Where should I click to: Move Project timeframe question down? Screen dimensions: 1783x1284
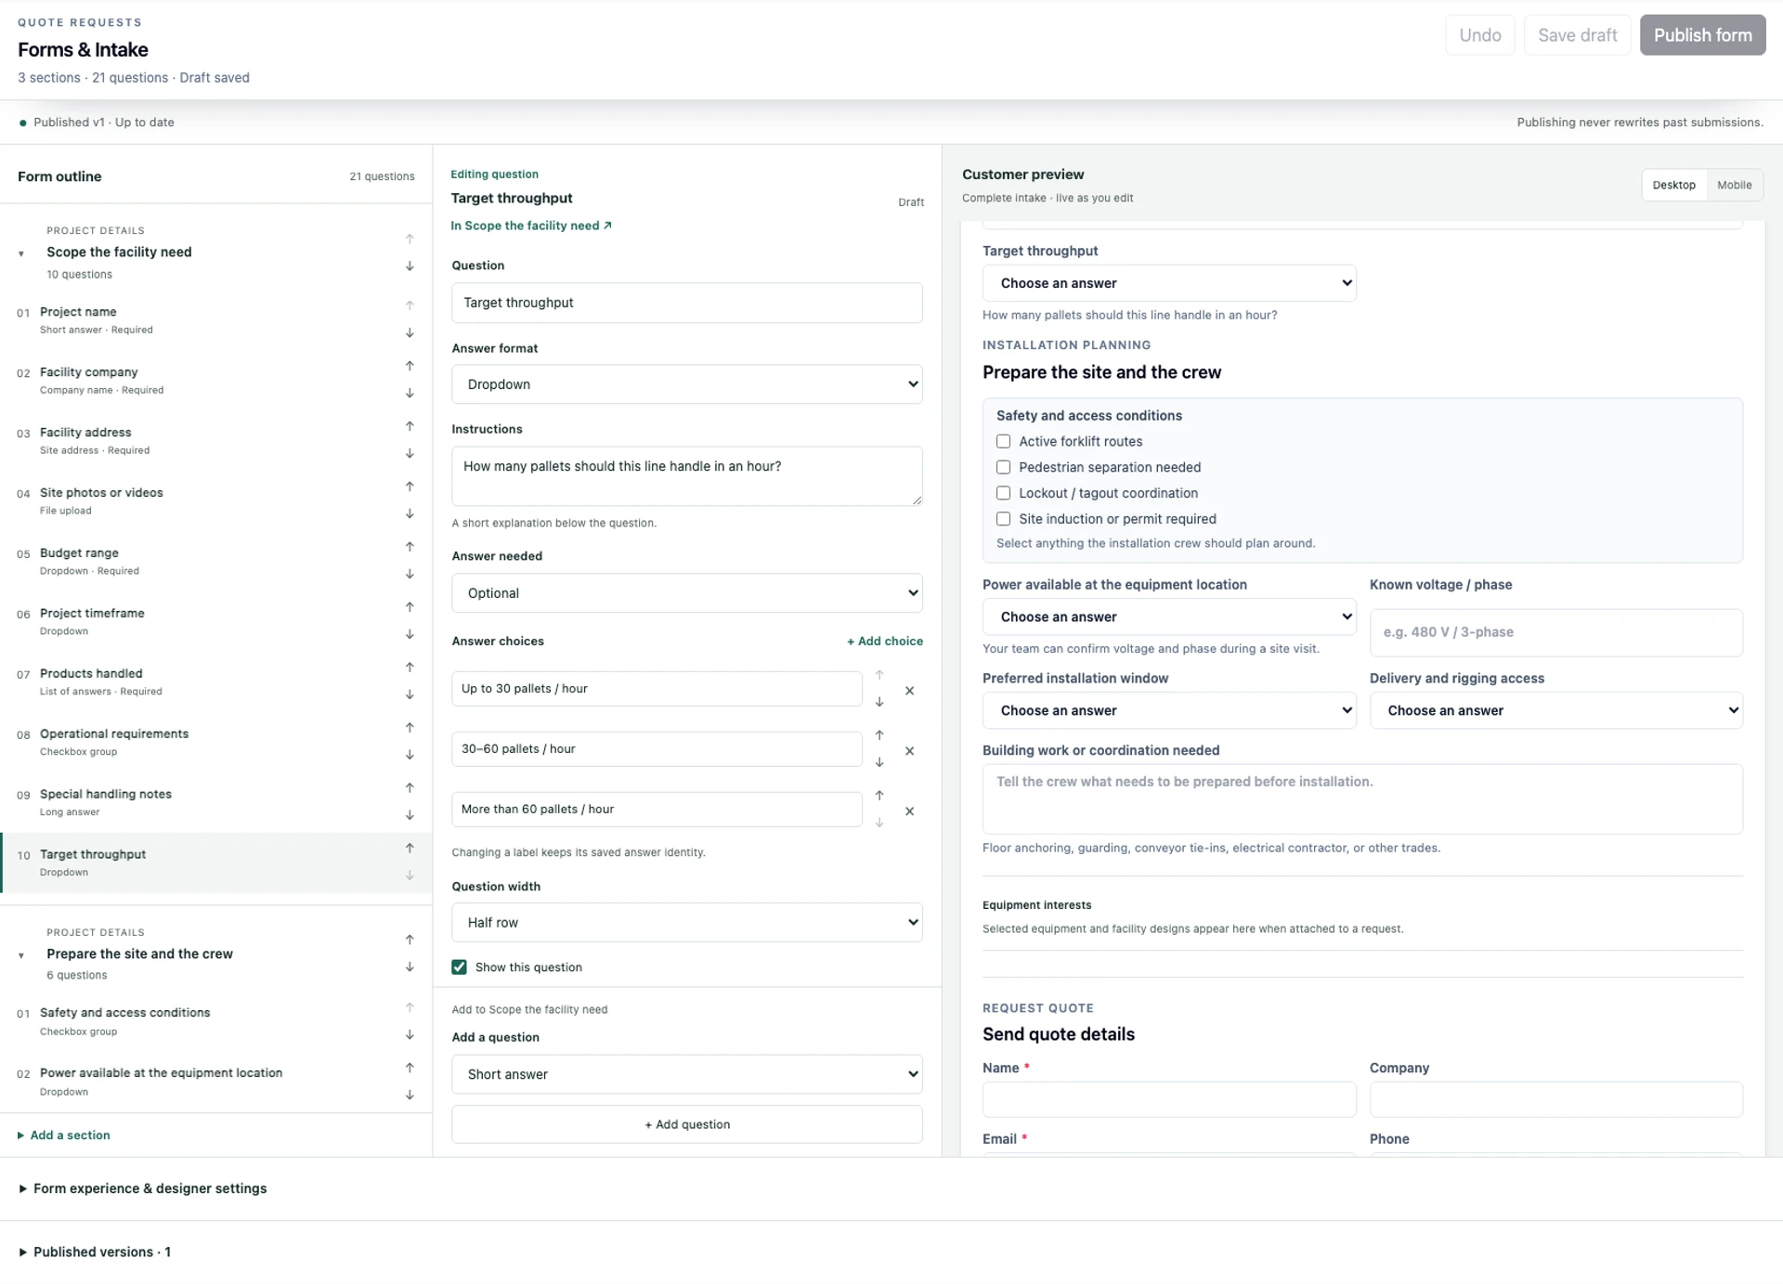(410, 635)
